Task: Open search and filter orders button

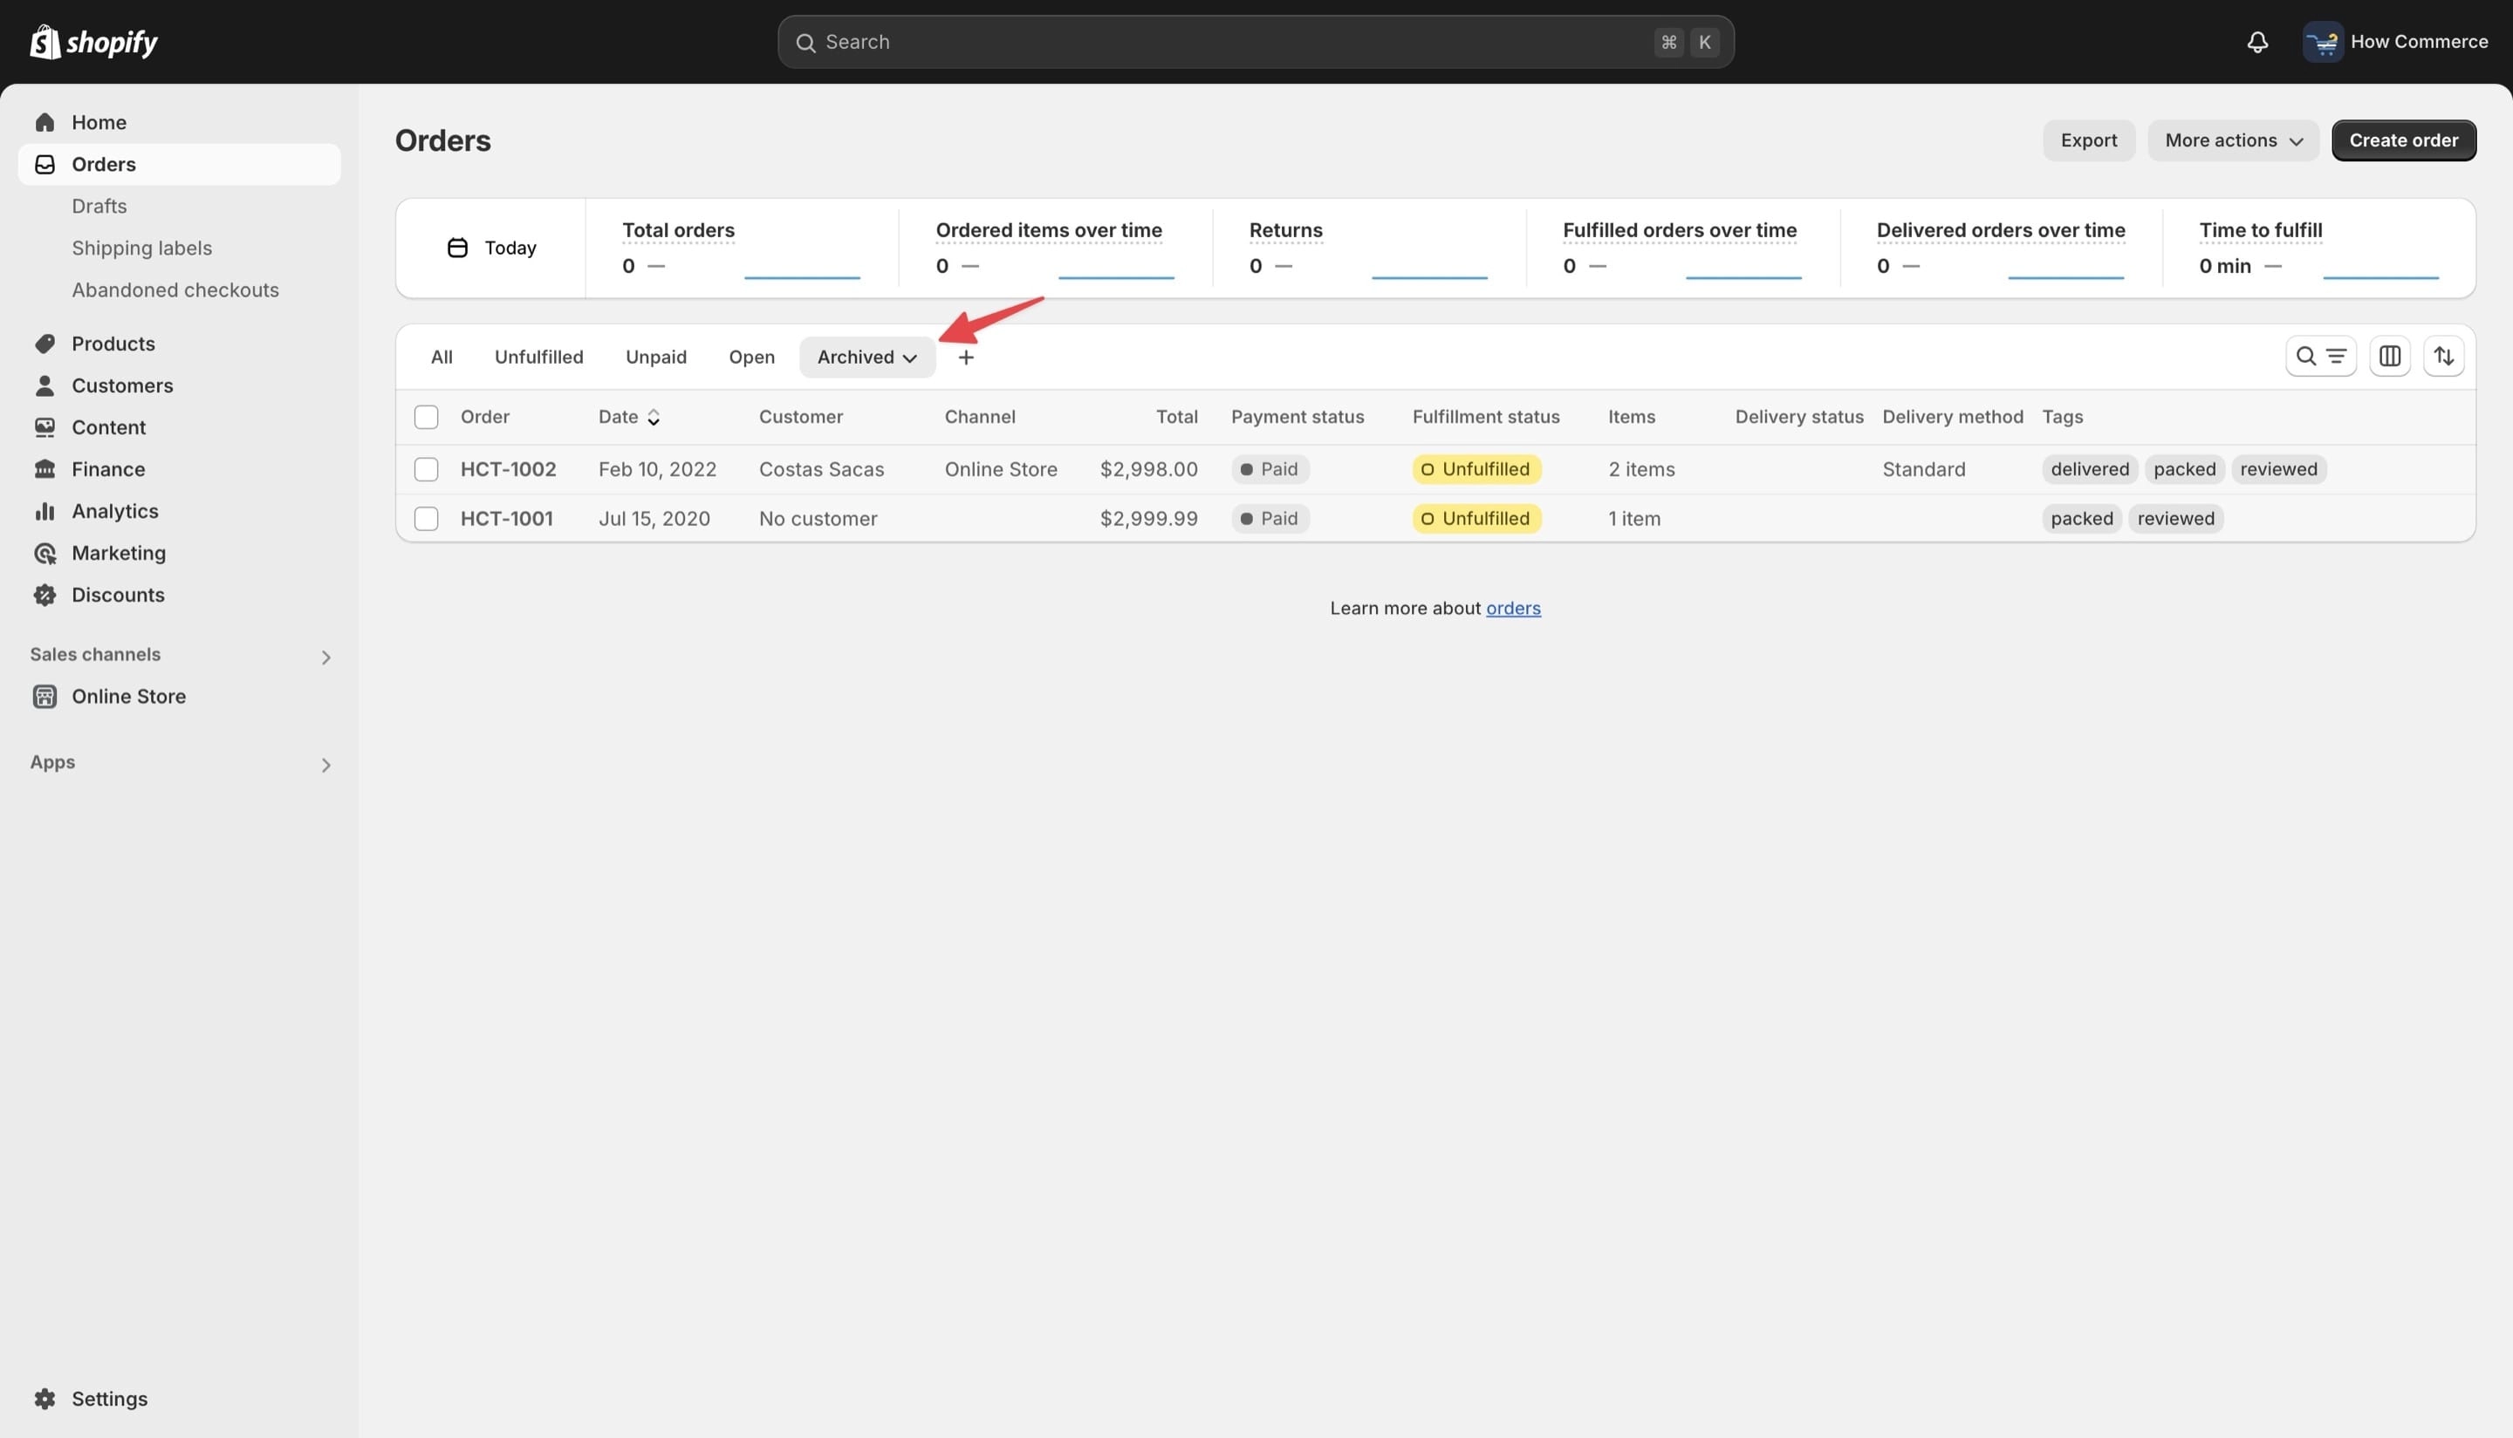Action: tap(2320, 357)
